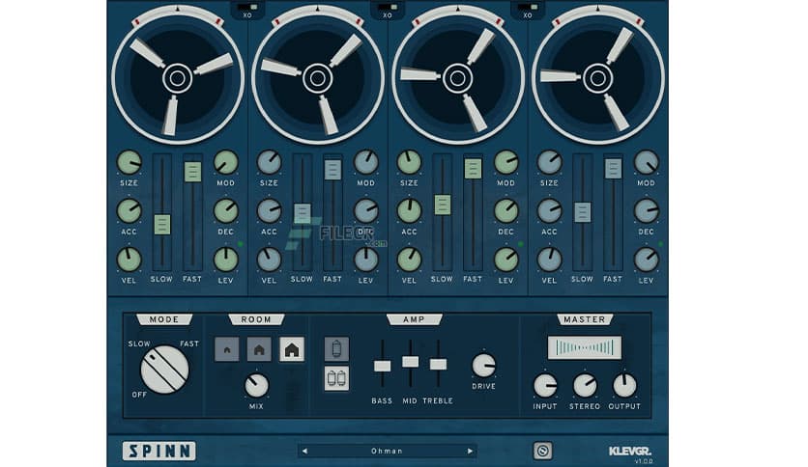Click the SIZE knob of the first rotor
Screen dimensions: 808x467
129,162
